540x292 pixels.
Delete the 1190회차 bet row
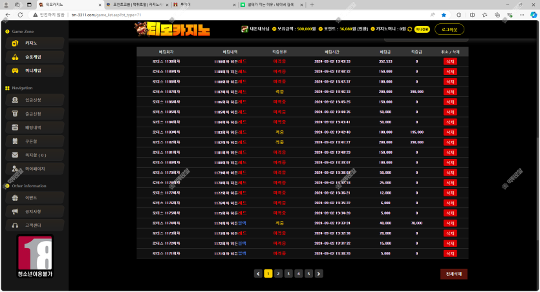pos(450,61)
